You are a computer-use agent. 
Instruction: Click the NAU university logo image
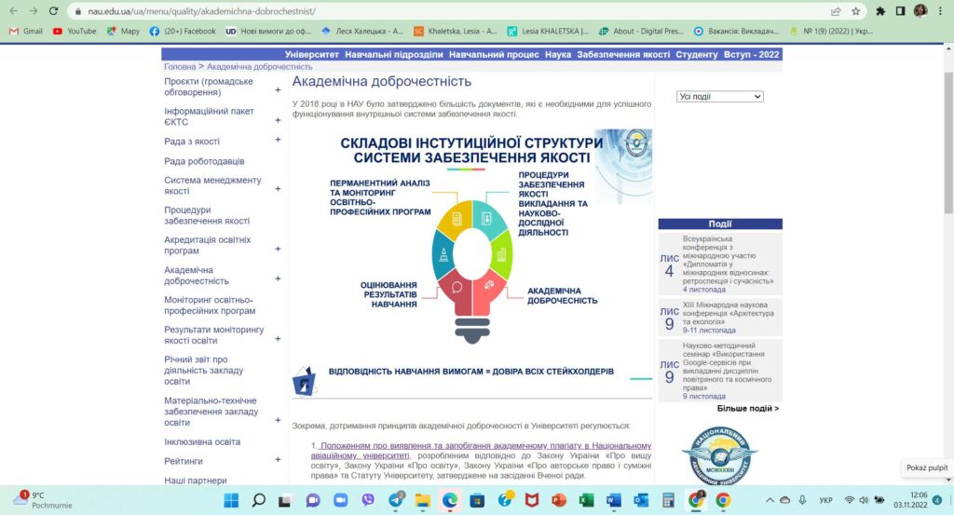coord(719,453)
